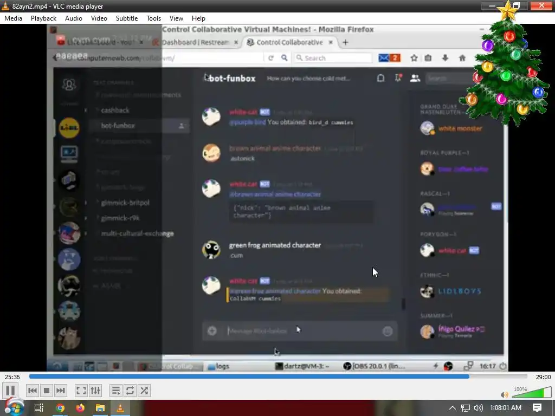The image size is (555, 416).
Task: Click the Discord message input box
Action: pos(299,331)
